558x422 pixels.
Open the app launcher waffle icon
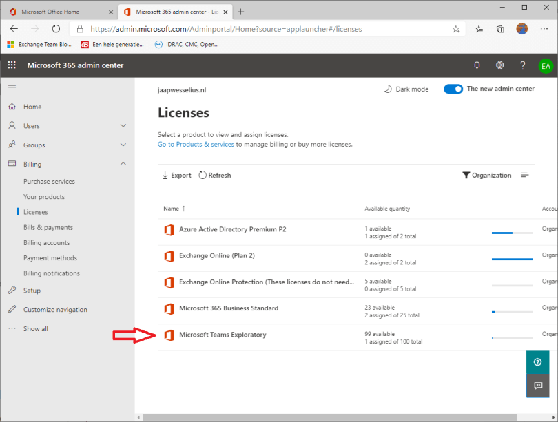pos(12,65)
